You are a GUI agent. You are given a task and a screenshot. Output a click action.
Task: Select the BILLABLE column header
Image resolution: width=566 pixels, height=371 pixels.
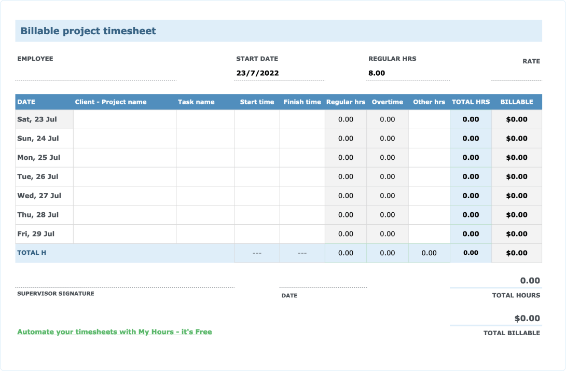(x=517, y=102)
